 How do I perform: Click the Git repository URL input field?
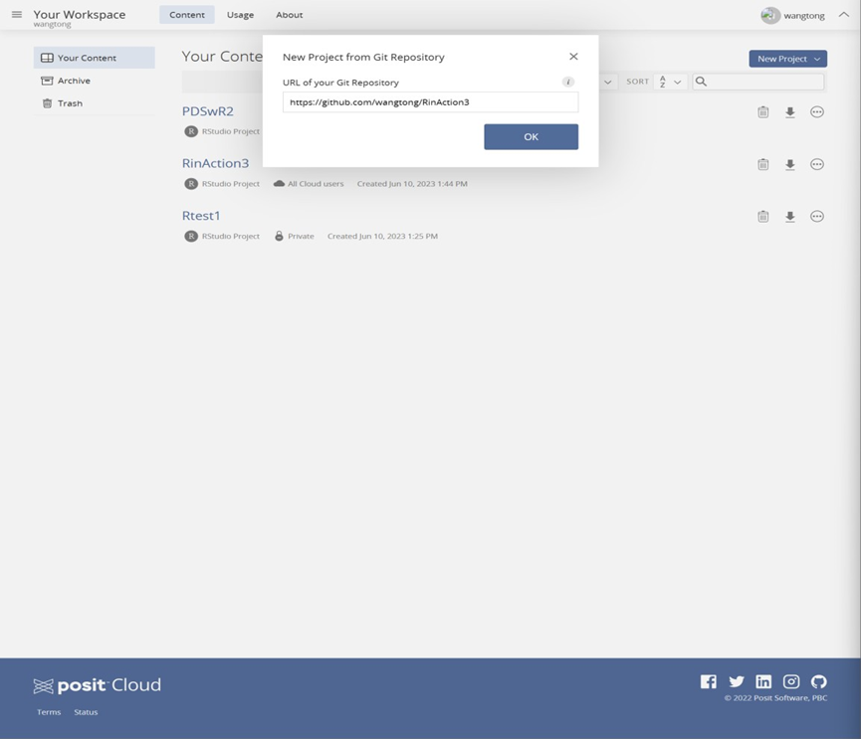(430, 102)
